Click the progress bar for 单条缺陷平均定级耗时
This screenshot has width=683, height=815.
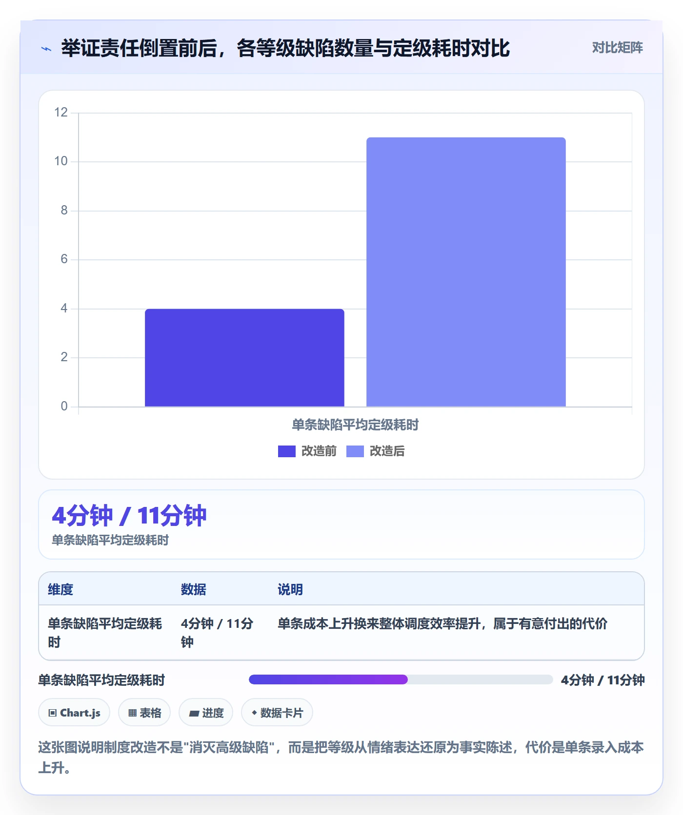tap(401, 679)
